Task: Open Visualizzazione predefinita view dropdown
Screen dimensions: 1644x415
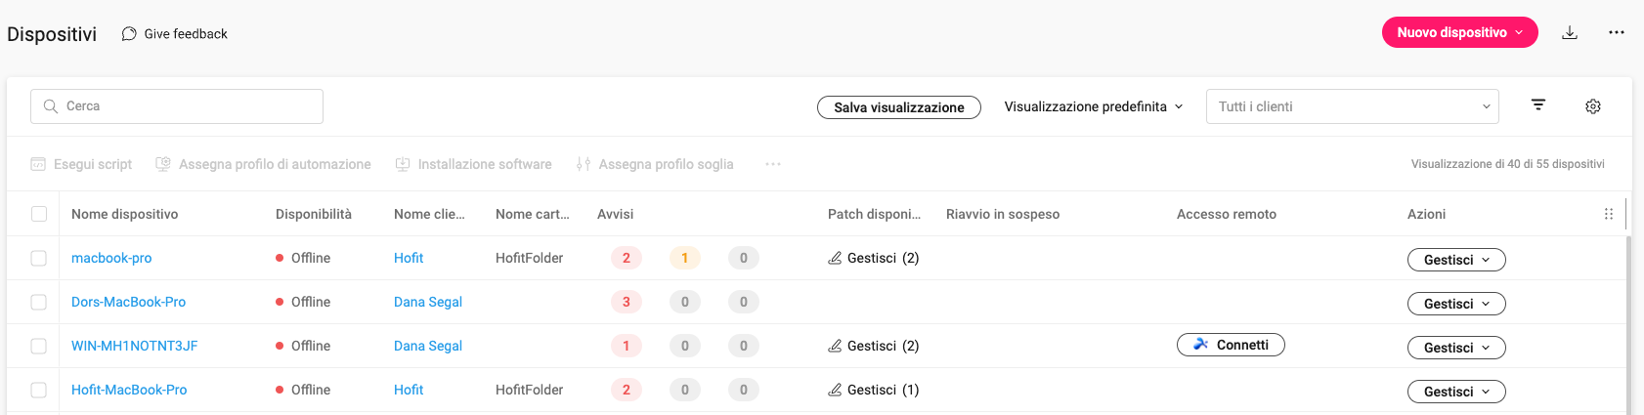Action: coord(1094,106)
